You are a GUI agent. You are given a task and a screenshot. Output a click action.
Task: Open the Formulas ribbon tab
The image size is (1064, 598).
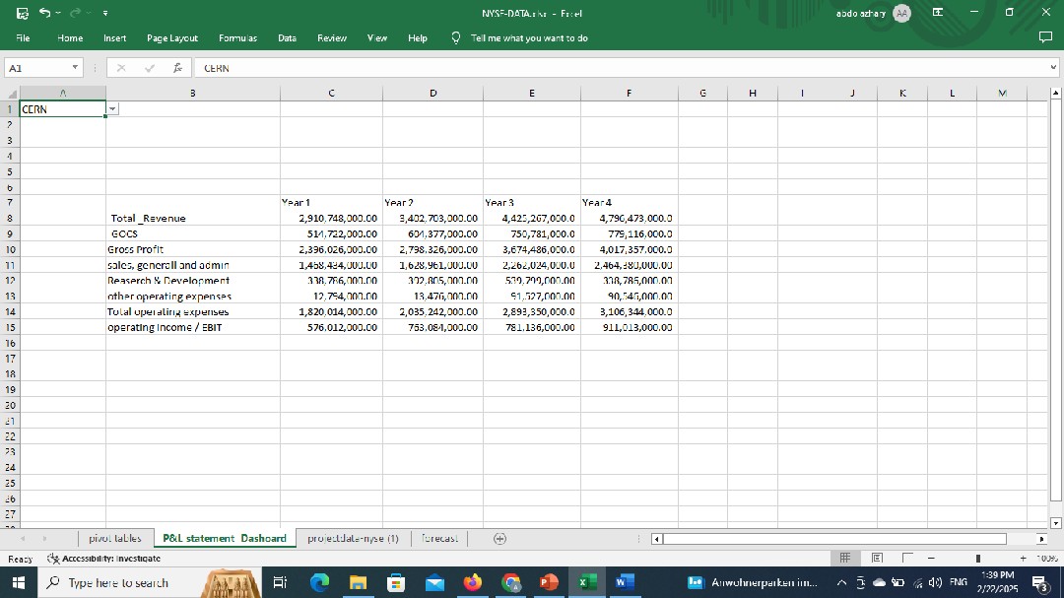(237, 37)
